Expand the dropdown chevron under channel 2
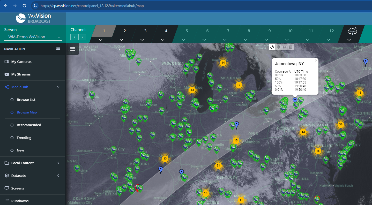Viewport: 372px width, 205px height. coord(122,40)
